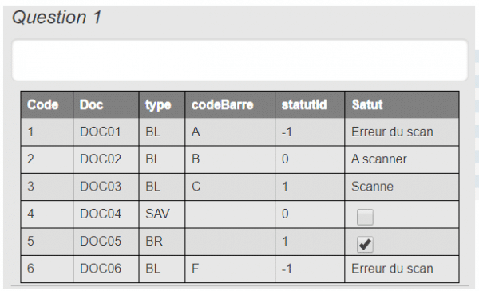Viewport: 479px width, 291px height.
Task: Click the Question 1 heading
Action: 57,17
